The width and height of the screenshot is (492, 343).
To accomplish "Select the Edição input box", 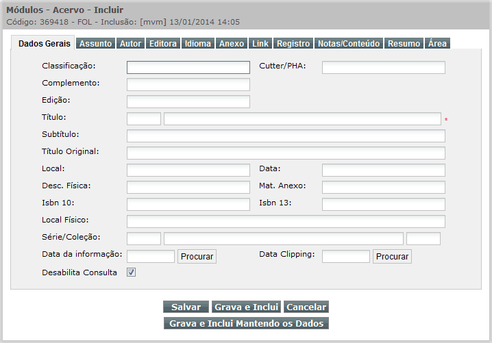I will [188, 101].
